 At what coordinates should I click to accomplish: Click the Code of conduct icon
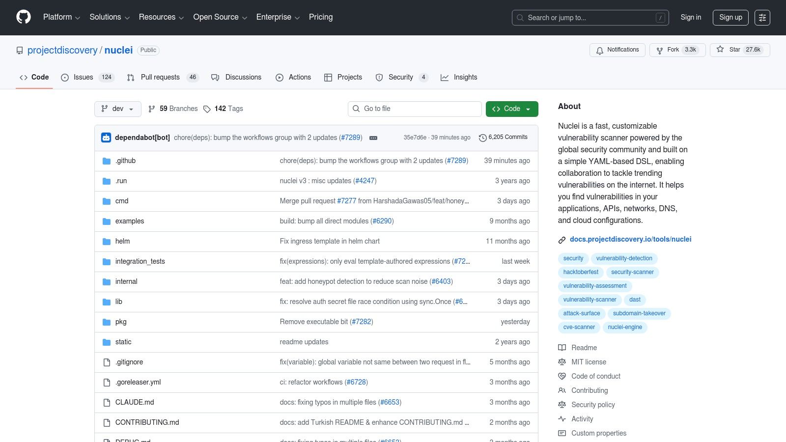(562, 376)
